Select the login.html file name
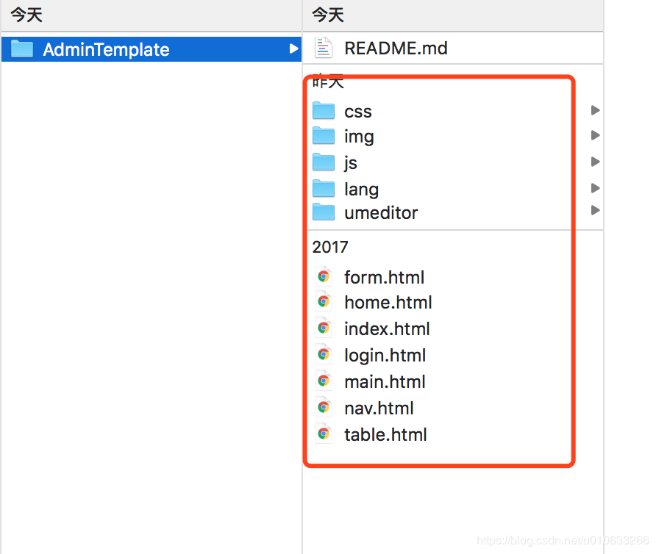 (385, 356)
